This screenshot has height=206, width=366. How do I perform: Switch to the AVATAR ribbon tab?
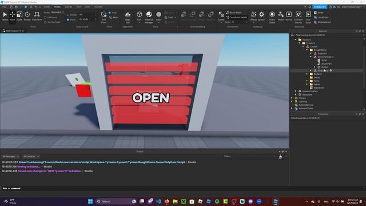pos(69,7)
